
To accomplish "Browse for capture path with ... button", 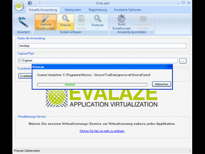I will [x=183, y=61].
